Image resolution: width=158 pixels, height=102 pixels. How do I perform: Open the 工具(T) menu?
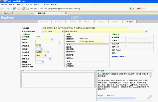pyautogui.click(x=45, y=5)
